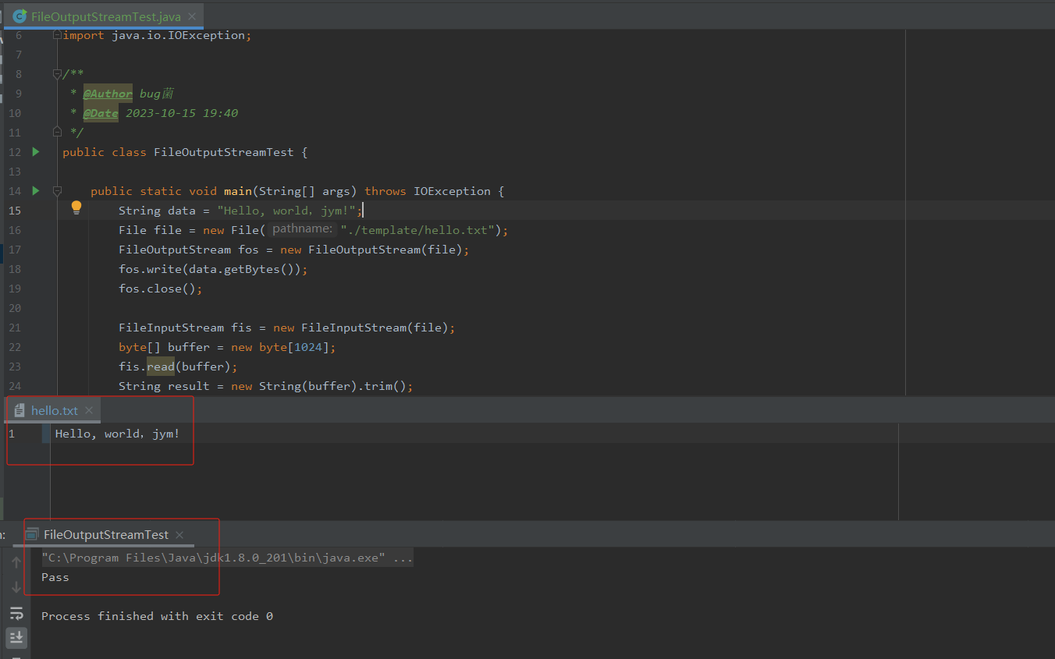Click line number 15 in the editor gutter
Screen dimensions: 1055x659
click(15, 211)
